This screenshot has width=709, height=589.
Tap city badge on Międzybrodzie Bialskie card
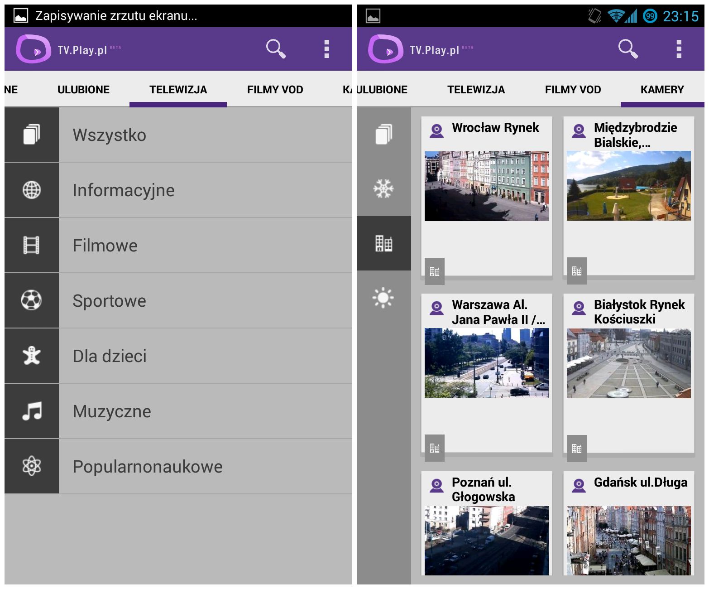tap(577, 271)
